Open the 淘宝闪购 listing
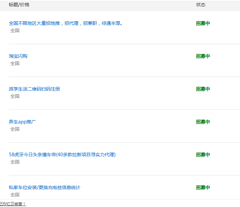240x207 pixels. point(18,56)
